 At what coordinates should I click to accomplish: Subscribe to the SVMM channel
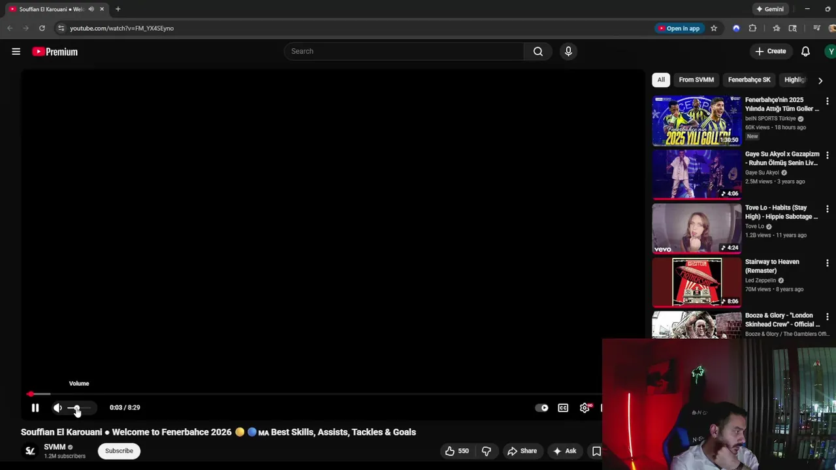coord(119,451)
